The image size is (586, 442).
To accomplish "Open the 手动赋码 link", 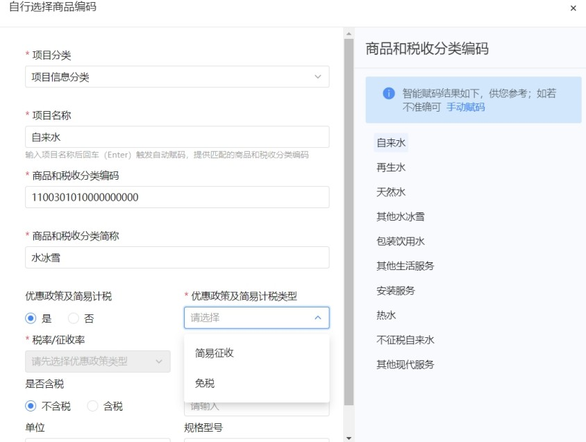I will [x=466, y=108].
